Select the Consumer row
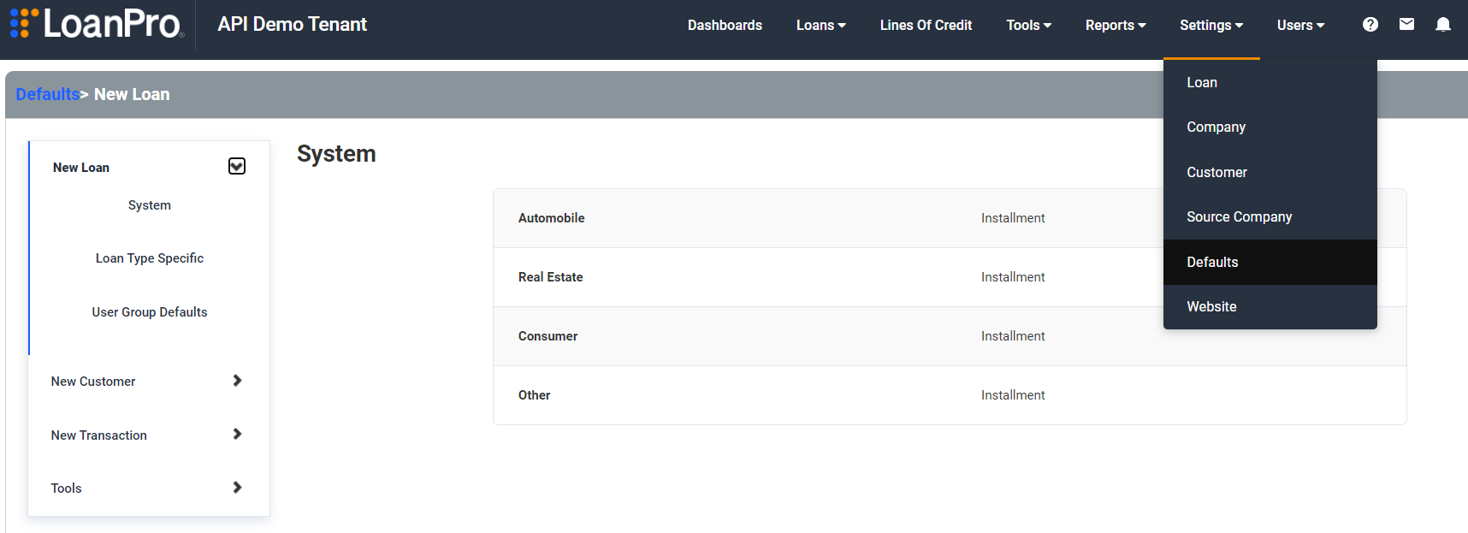This screenshot has width=1468, height=533. [950, 336]
